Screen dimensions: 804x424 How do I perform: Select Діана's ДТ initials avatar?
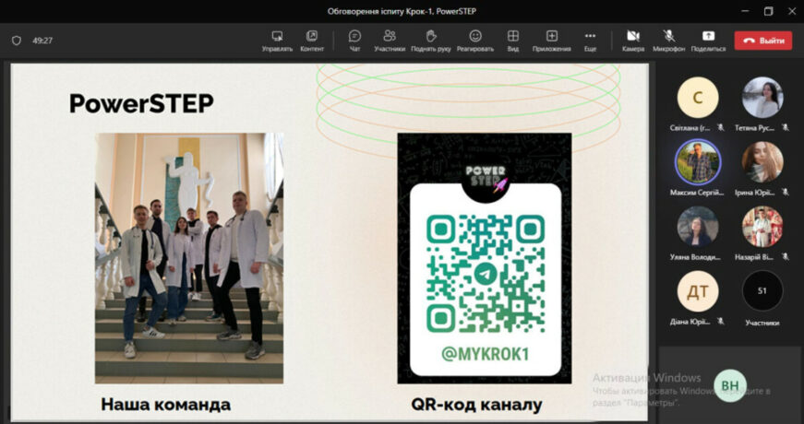coord(698,291)
